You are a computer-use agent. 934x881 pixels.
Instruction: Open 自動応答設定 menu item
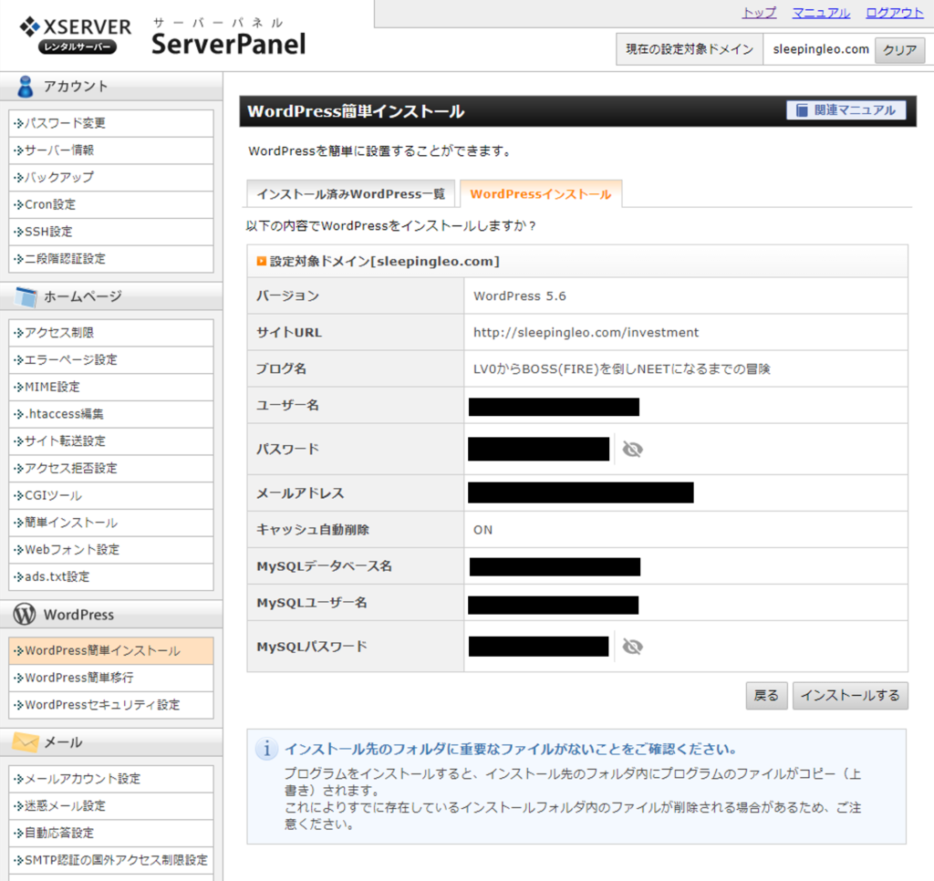(x=111, y=833)
